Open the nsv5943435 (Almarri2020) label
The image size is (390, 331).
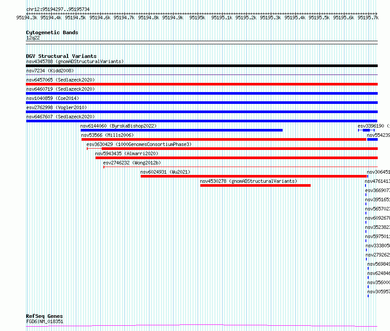point(127,153)
